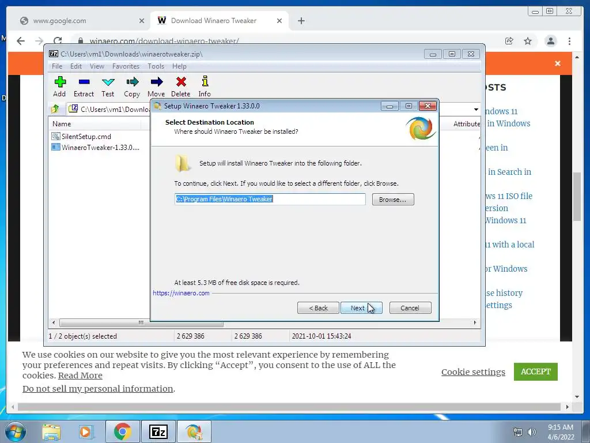Click the 7-Zip taskbar button

pos(158,431)
